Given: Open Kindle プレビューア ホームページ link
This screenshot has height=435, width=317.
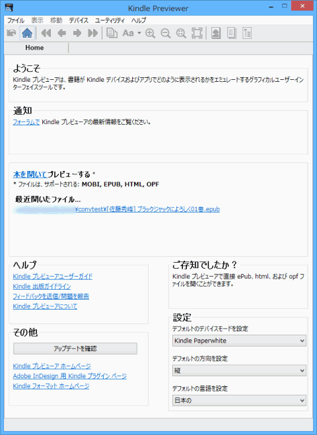Looking at the screenshot, I should click(52, 366).
